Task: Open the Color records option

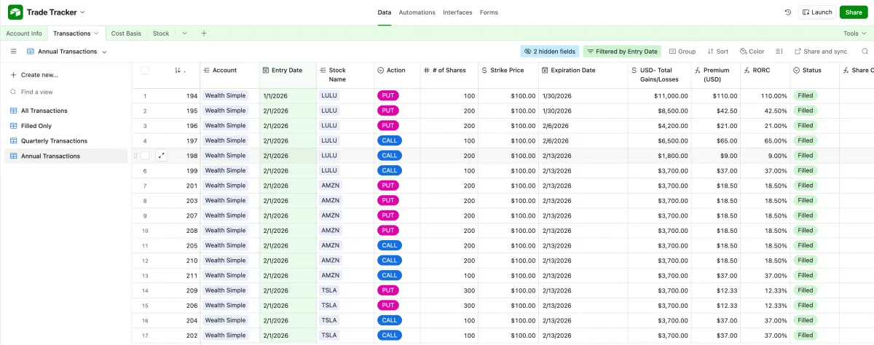Action: [x=752, y=52]
